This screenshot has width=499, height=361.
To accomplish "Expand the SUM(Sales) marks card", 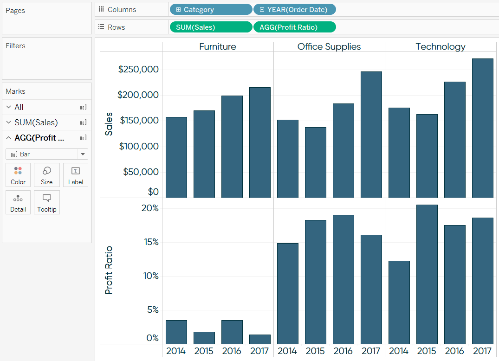I will [8, 122].
